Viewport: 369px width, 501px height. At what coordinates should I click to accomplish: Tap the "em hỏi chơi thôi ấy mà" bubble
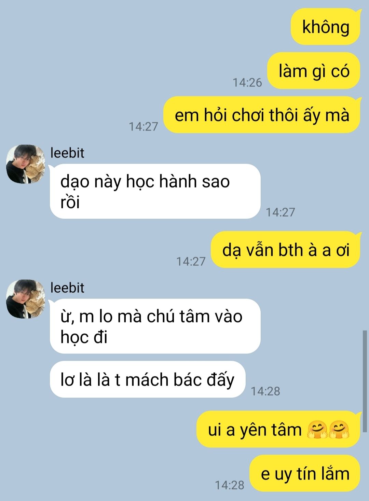coord(262,115)
